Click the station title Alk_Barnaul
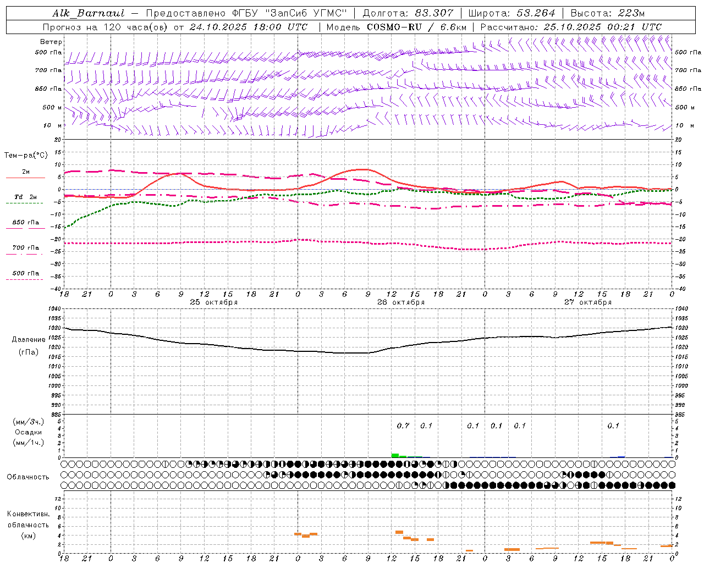704x563 pixels. (x=89, y=13)
